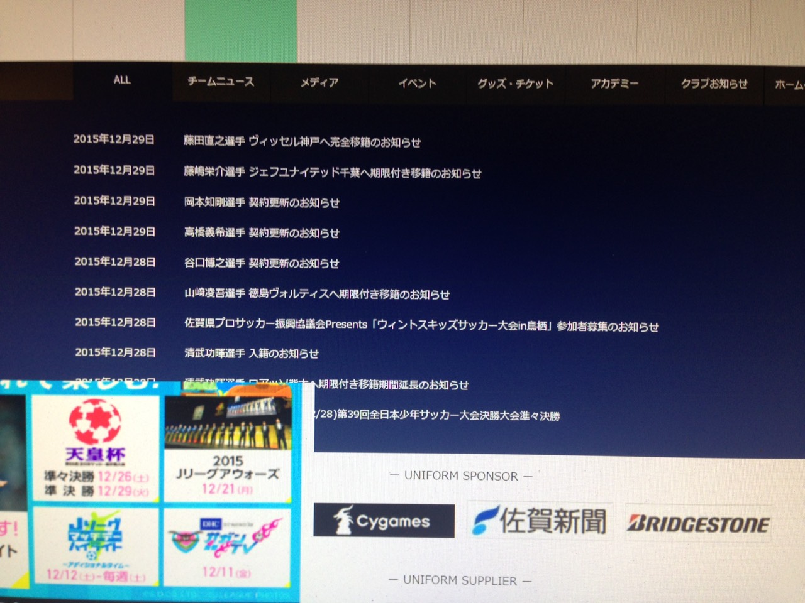Open the アカデミー tab
This screenshot has height=603, width=805.
click(614, 84)
